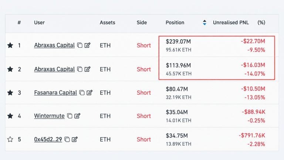Select the -14.07% PNL percentage
The width and height of the screenshot is (284, 160).
255,74
